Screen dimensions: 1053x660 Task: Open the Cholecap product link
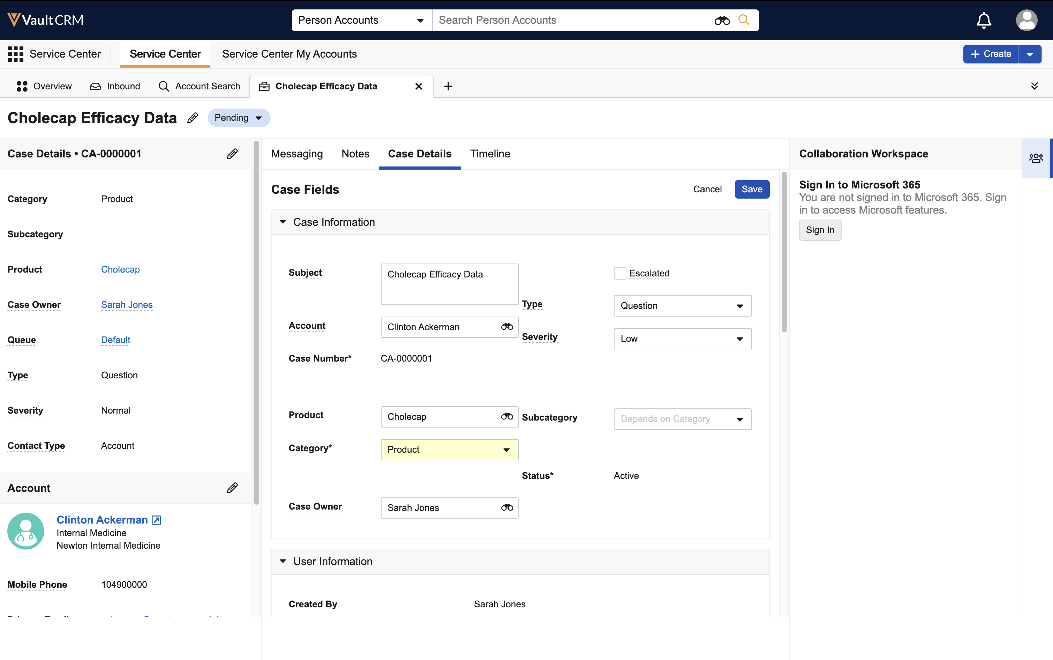click(120, 269)
